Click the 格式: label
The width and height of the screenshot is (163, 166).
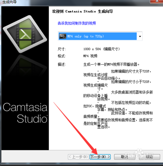62,56
